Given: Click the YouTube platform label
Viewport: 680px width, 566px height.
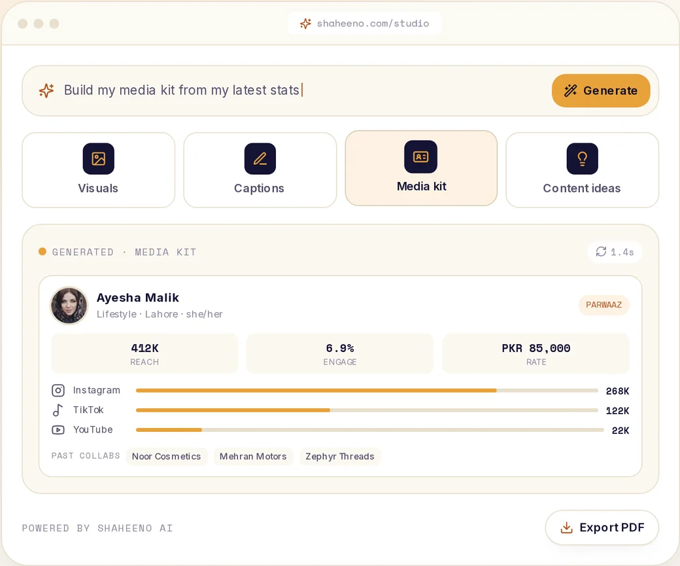Looking at the screenshot, I should tap(93, 430).
